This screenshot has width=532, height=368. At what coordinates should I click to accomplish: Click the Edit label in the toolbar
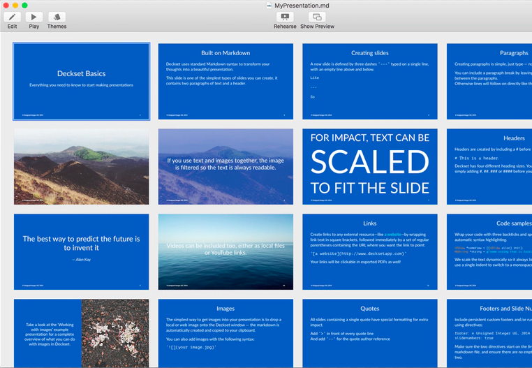[12, 27]
